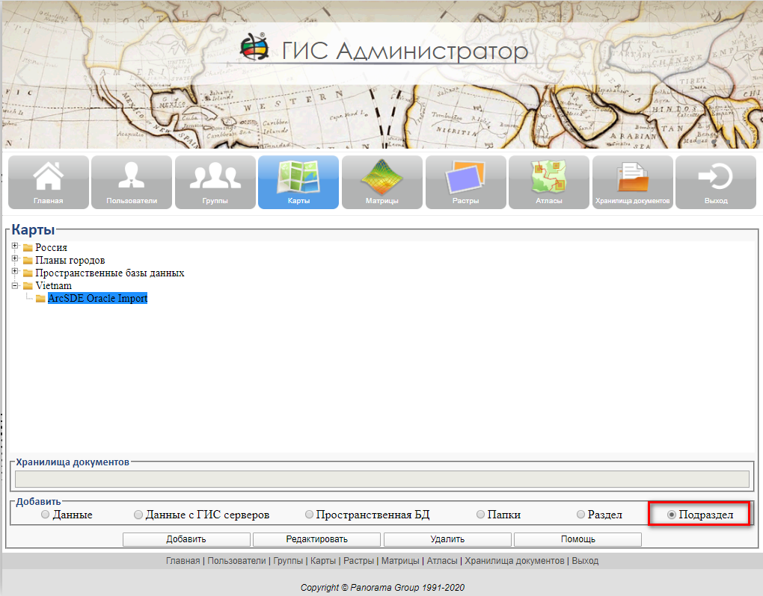Open the Матрицы matrices icon
The image size is (763, 596).
click(x=382, y=181)
